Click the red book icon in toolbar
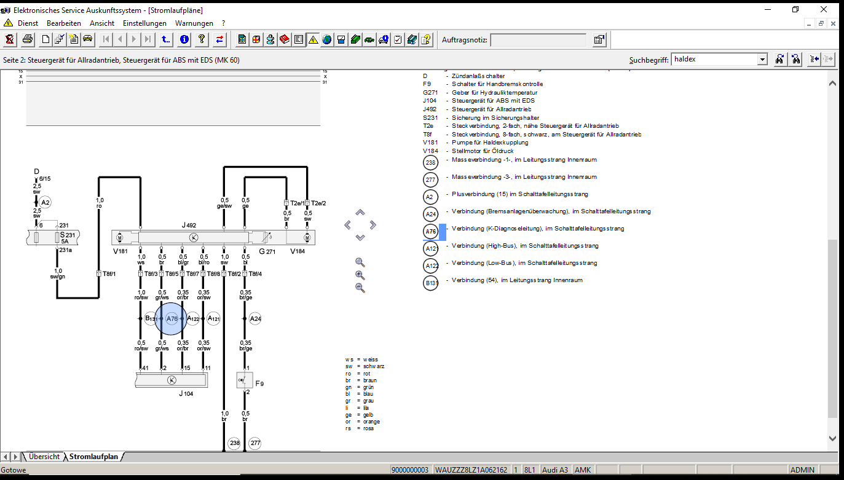The width and height of the screenshot is (844, 480). (x=285, y=40)
